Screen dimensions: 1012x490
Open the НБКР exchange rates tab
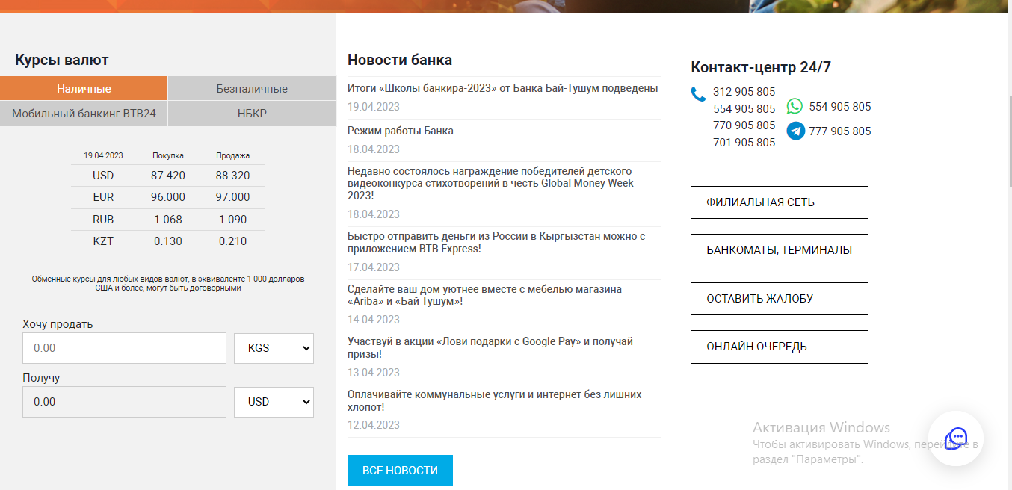(252, 114)
